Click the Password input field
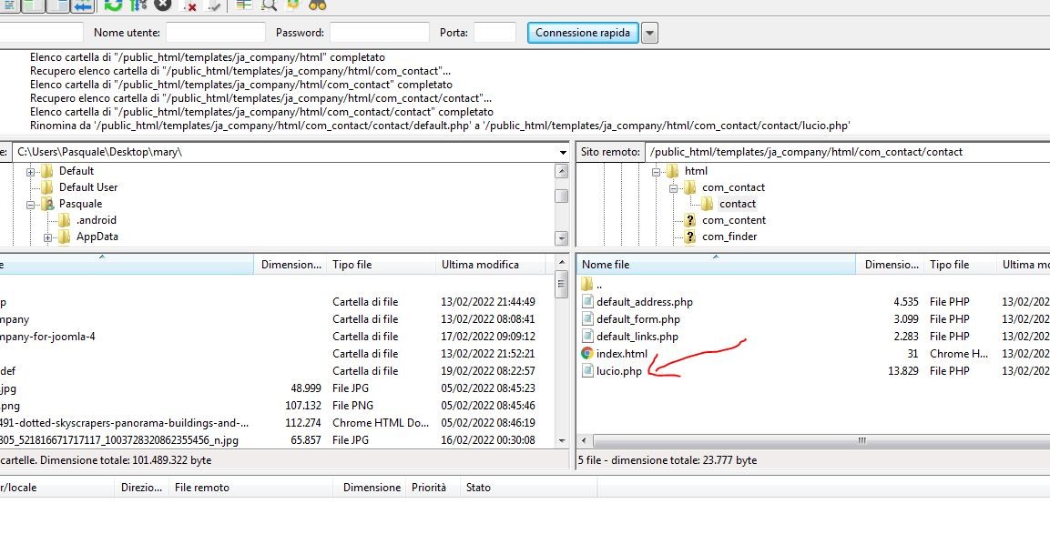Screen dimensions: 1050x544 point(379,33)
